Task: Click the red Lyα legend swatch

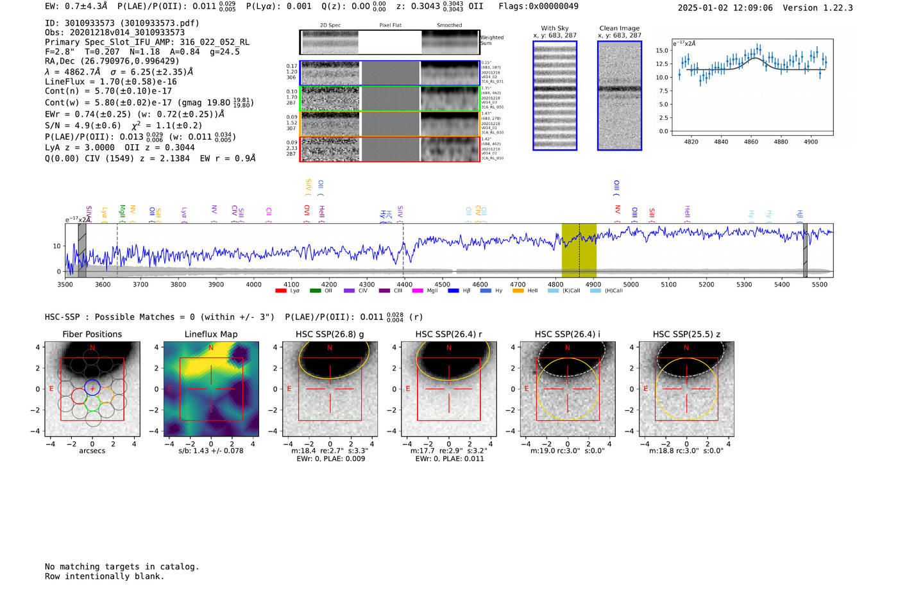Action: pos(280,291)
